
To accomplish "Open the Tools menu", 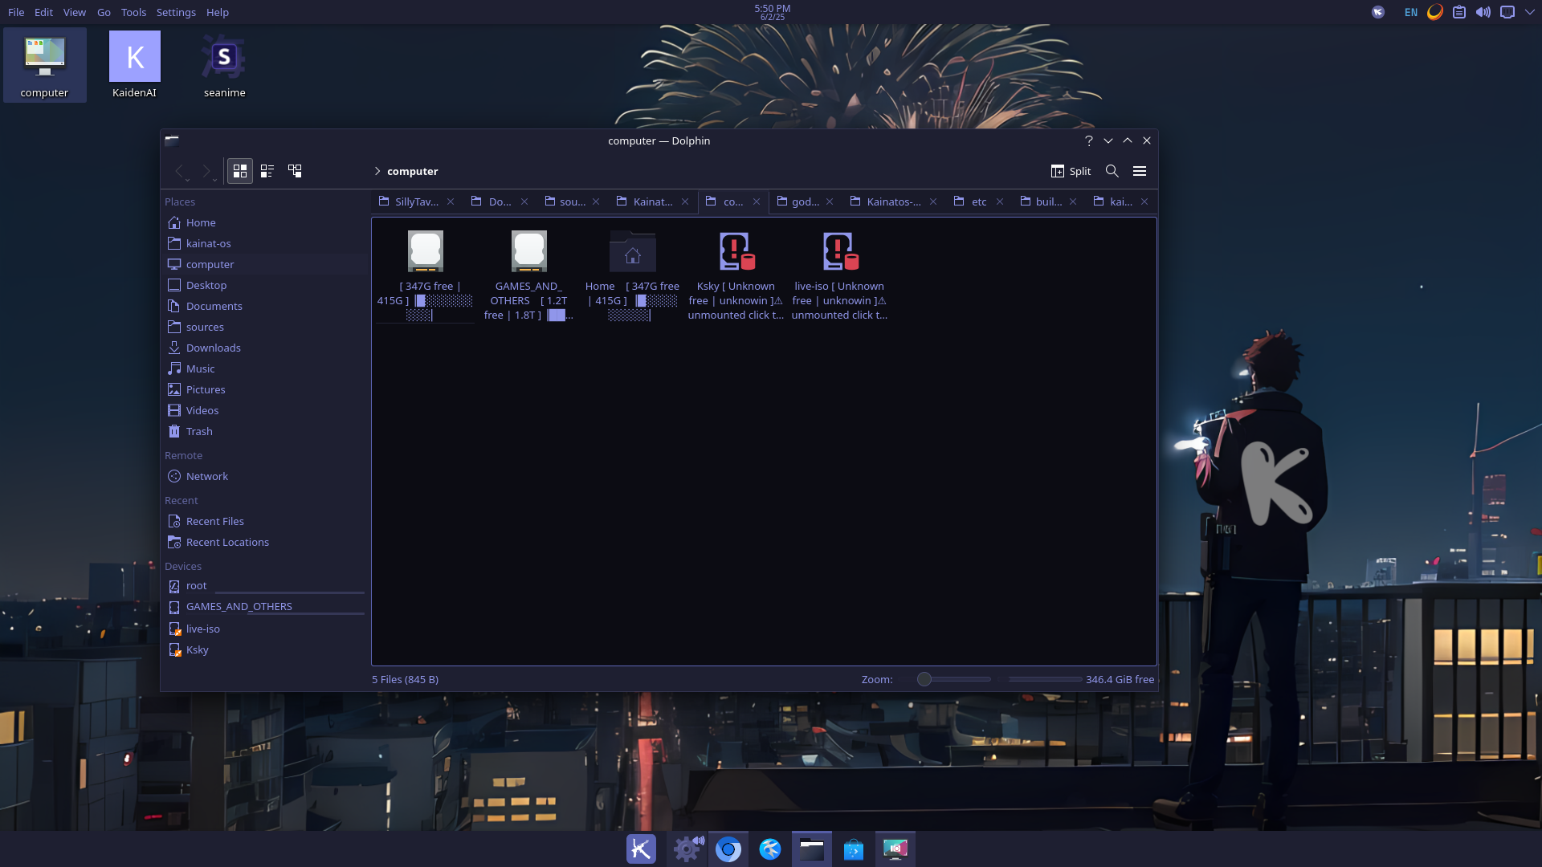I will pyautogui.click(x=133, y=12).
